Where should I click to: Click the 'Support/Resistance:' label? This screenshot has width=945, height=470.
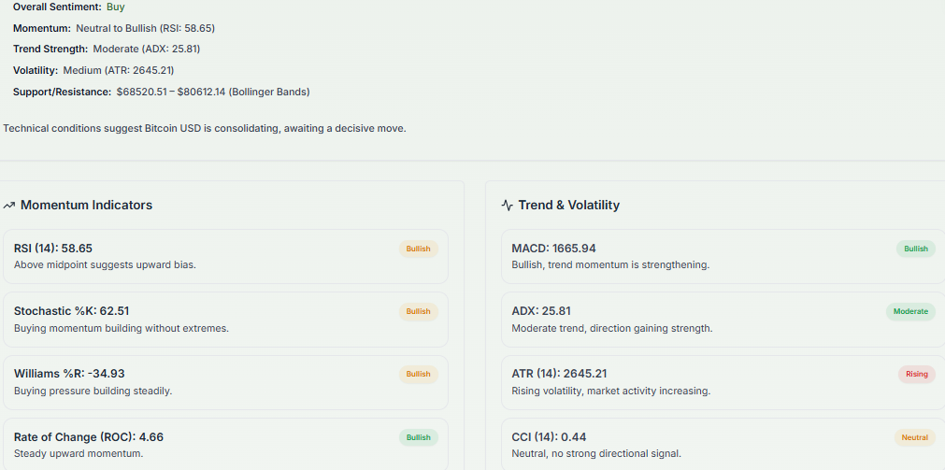(62, 93)
